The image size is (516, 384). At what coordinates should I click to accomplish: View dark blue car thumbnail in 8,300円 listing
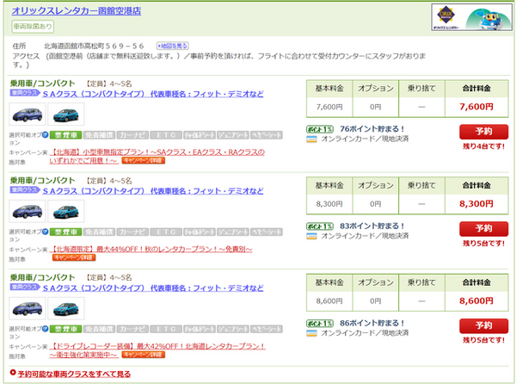28,212
